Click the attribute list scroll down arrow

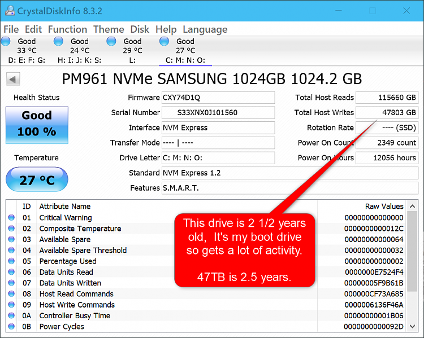click(x=412, y=326)
